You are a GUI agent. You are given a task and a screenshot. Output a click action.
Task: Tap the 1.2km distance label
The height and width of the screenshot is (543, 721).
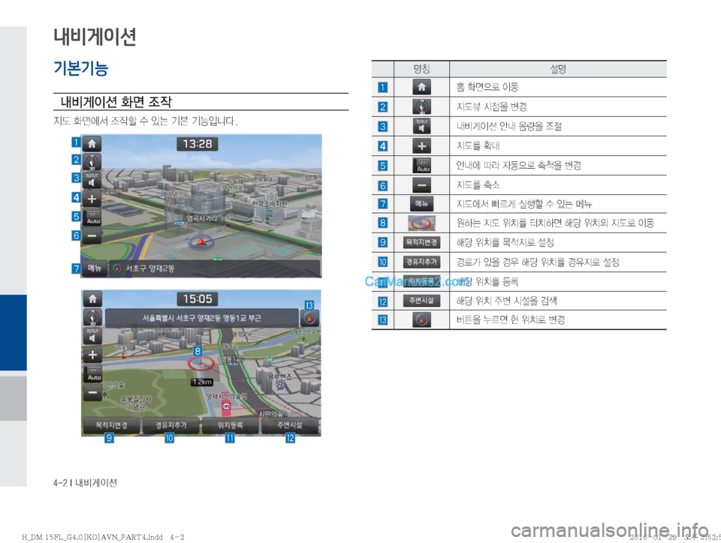click(x=202, y=382)
